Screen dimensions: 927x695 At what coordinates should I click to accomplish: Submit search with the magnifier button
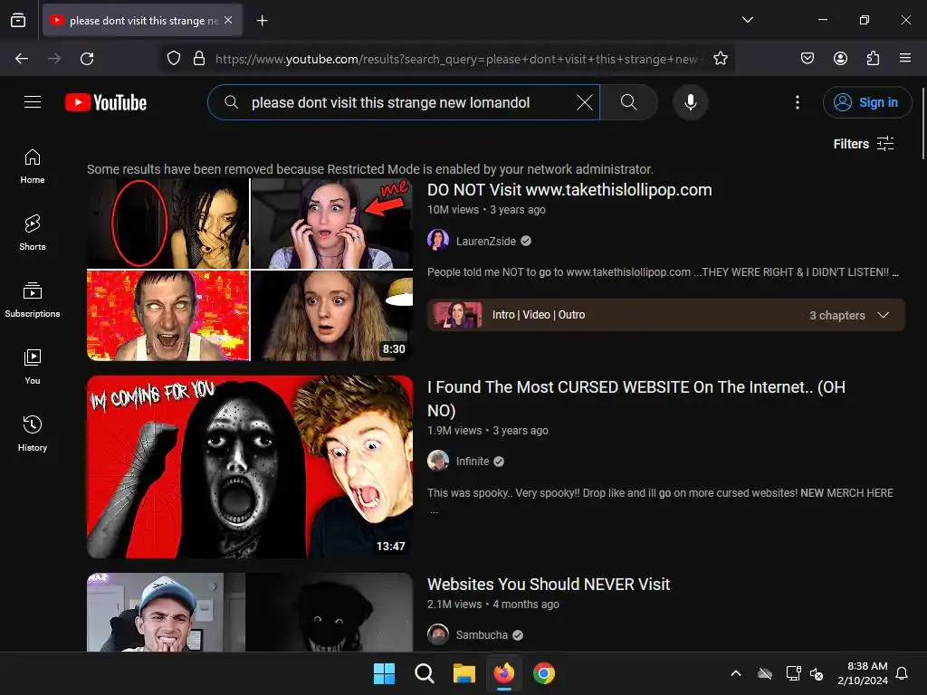tap(628, 102)
